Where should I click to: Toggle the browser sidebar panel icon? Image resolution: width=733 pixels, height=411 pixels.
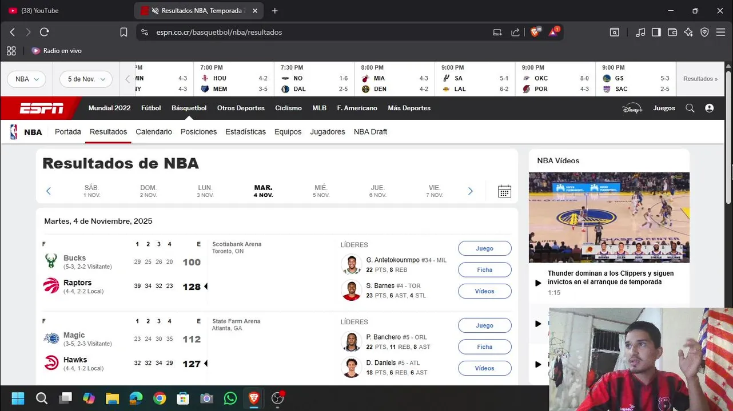656,33
